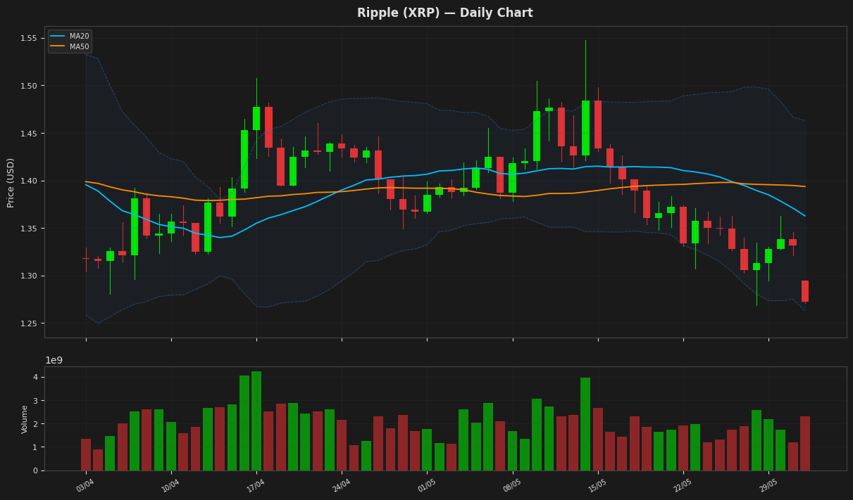Click the 01/05 date label
This screenshot has width=853, height=500.
[426, 485]
